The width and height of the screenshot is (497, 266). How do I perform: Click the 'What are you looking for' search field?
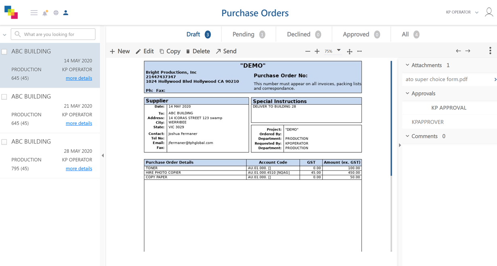[x=57, y=34]
